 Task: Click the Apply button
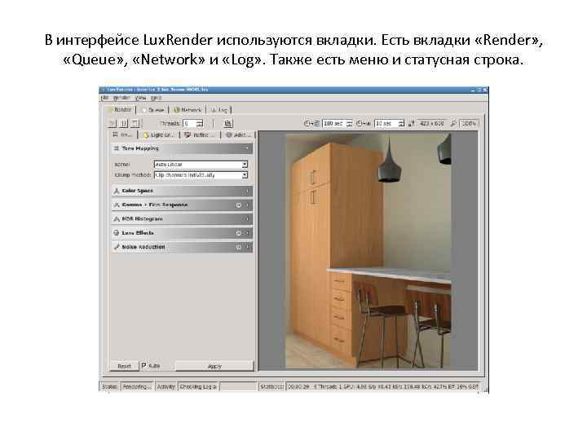pyautogui.click(x=214, y=366)
